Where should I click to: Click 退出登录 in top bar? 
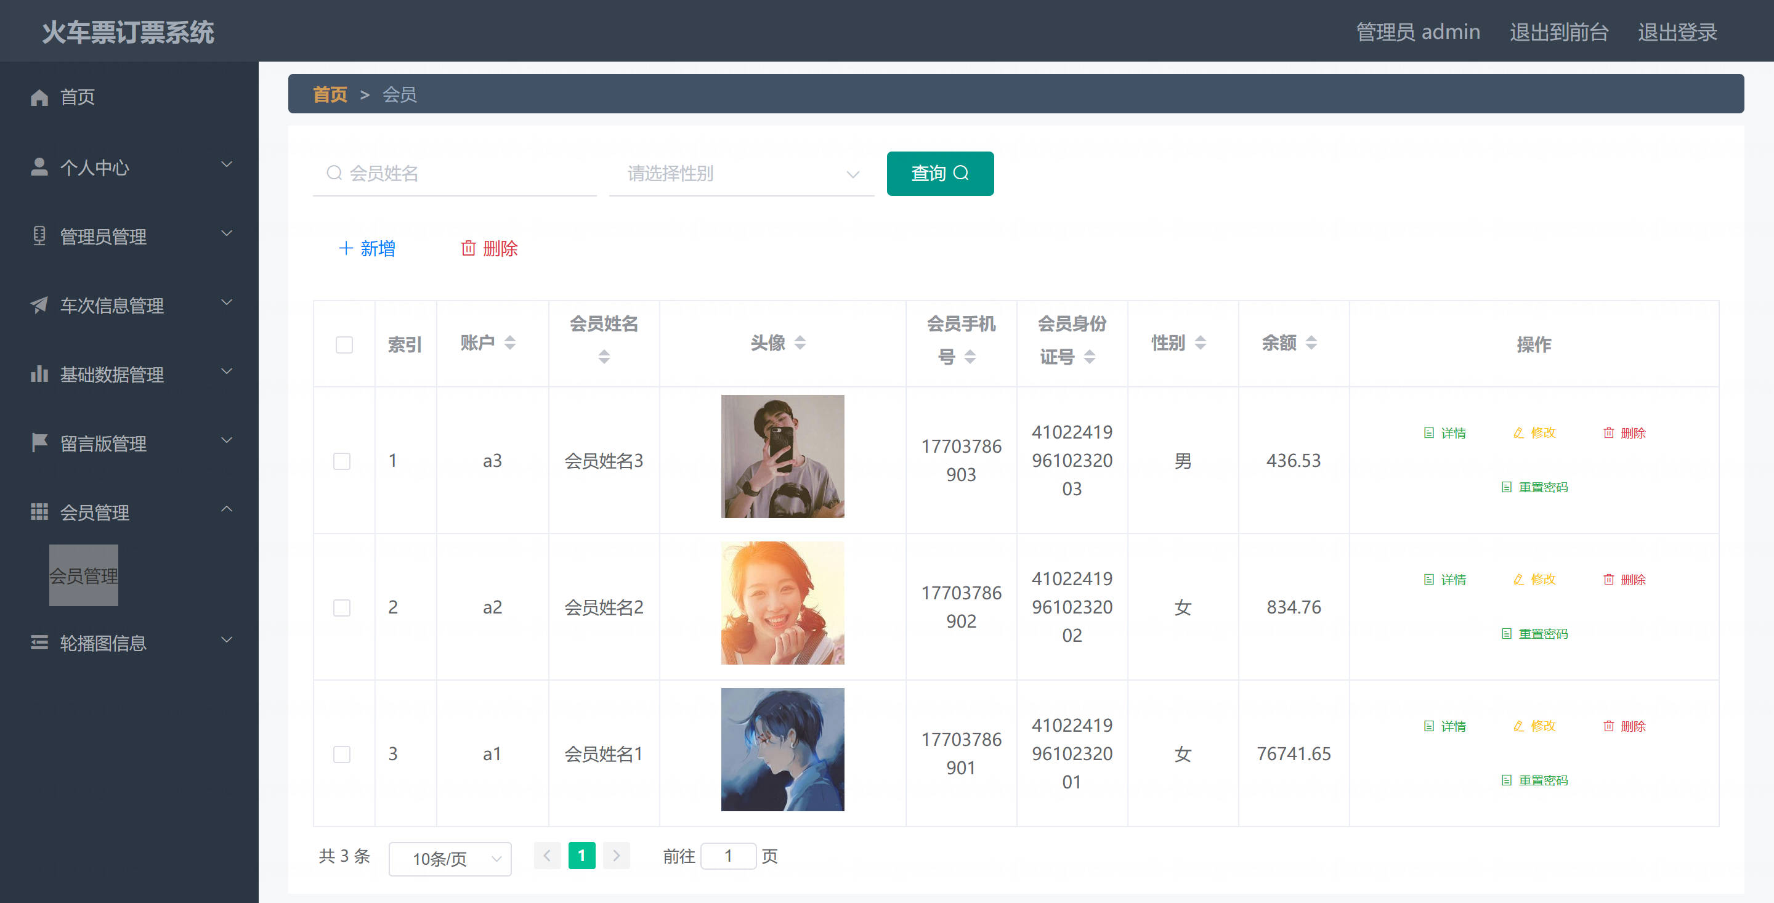pos(1677,31)
